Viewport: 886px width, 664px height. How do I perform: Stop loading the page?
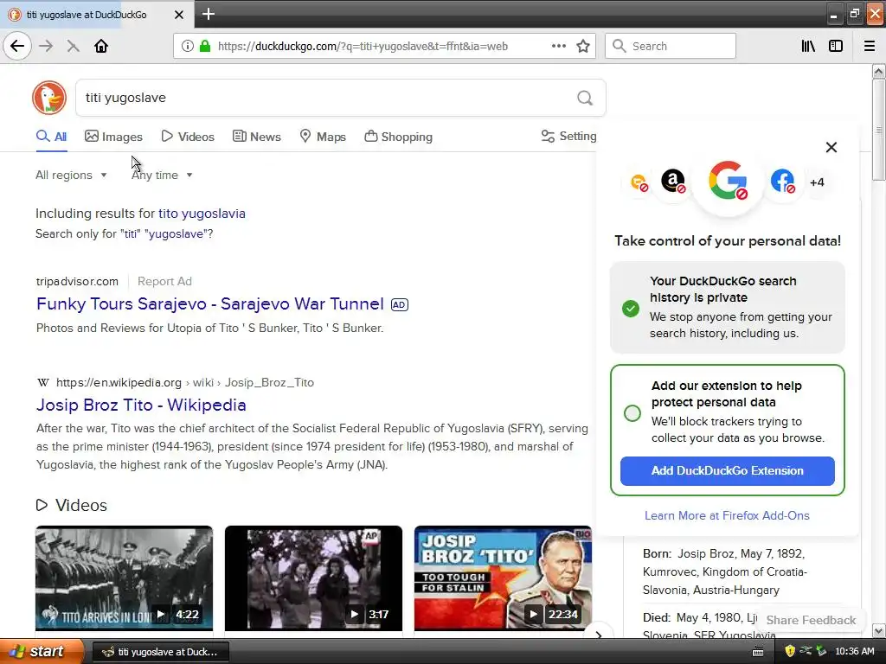(x=74, y=47)
